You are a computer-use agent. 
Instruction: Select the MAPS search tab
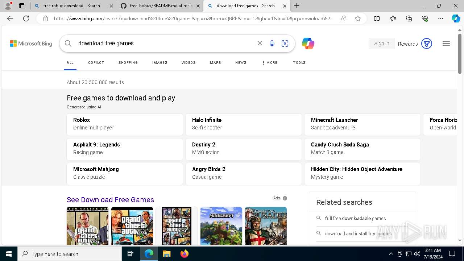click(x=215, y=63)
